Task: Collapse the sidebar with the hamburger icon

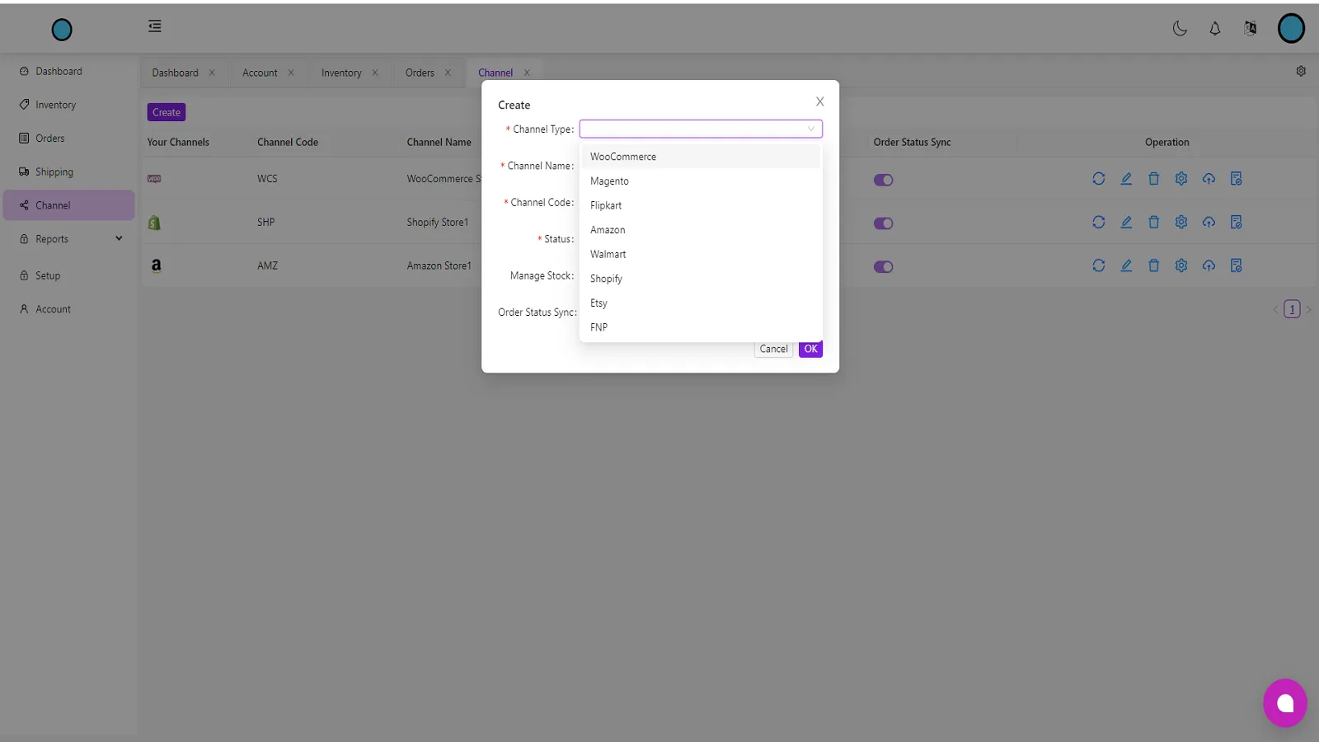Action: (x=154, y=26)
